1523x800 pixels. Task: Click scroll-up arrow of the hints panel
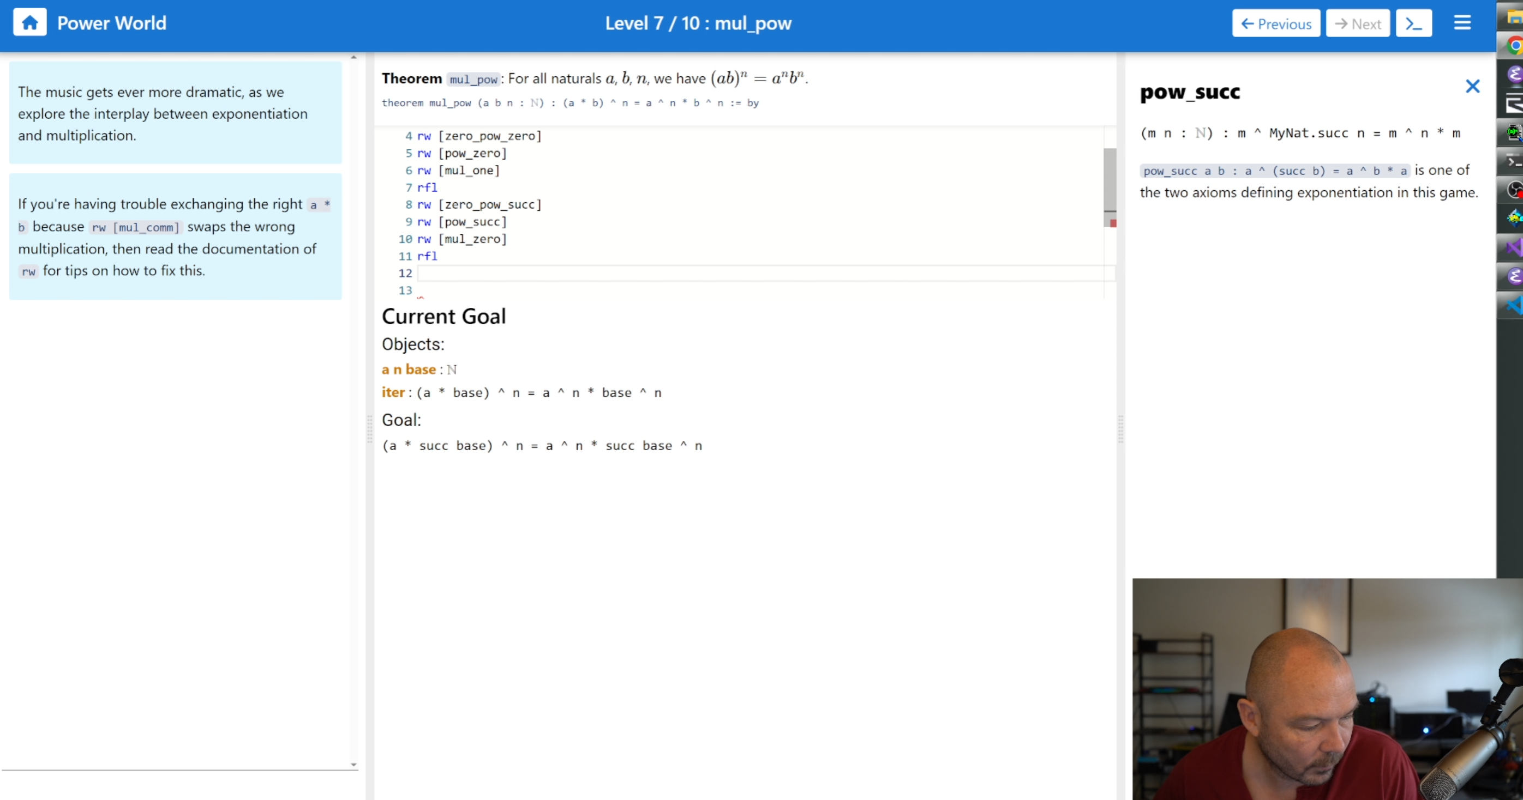353,57
